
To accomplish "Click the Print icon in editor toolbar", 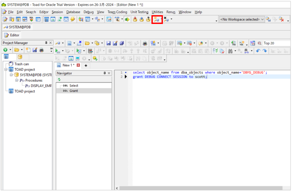I will pyautogui.click(x=145, y=43).
